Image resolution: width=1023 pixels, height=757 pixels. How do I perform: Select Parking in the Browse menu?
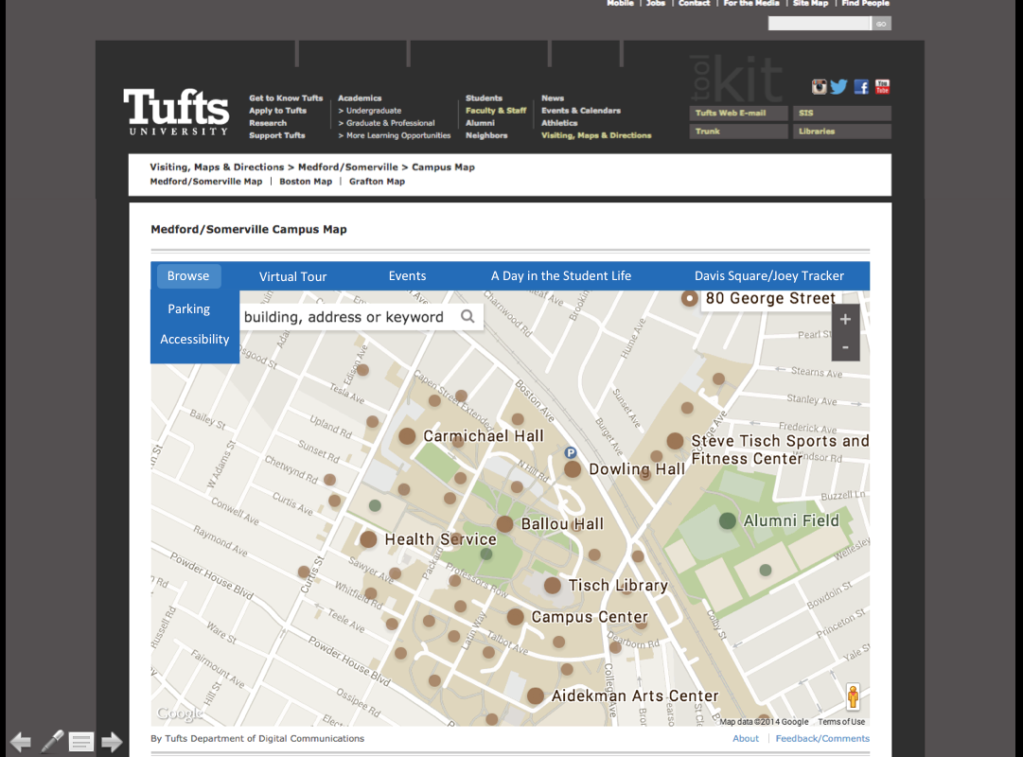tap(189, 309)
